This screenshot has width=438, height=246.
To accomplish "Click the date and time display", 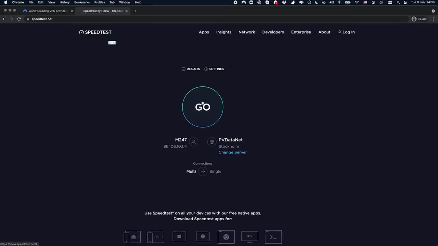I will tap(423, 2).
